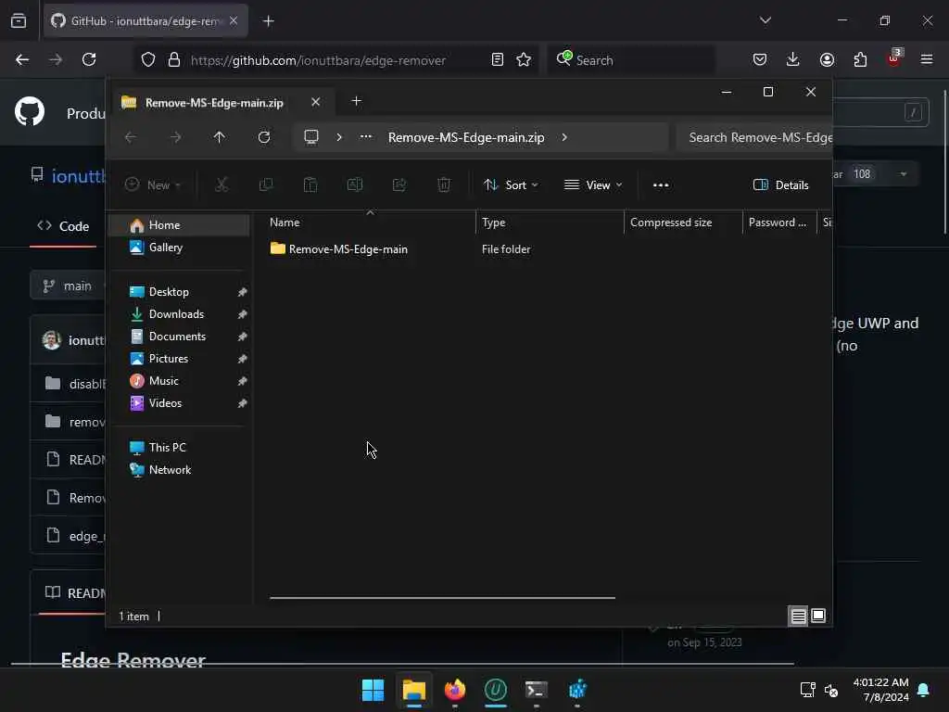Image resolution: width=949 pixels, height=712 pixels.
Task: Click the horizontal scrollbar in file list
Action: point(442,598)
